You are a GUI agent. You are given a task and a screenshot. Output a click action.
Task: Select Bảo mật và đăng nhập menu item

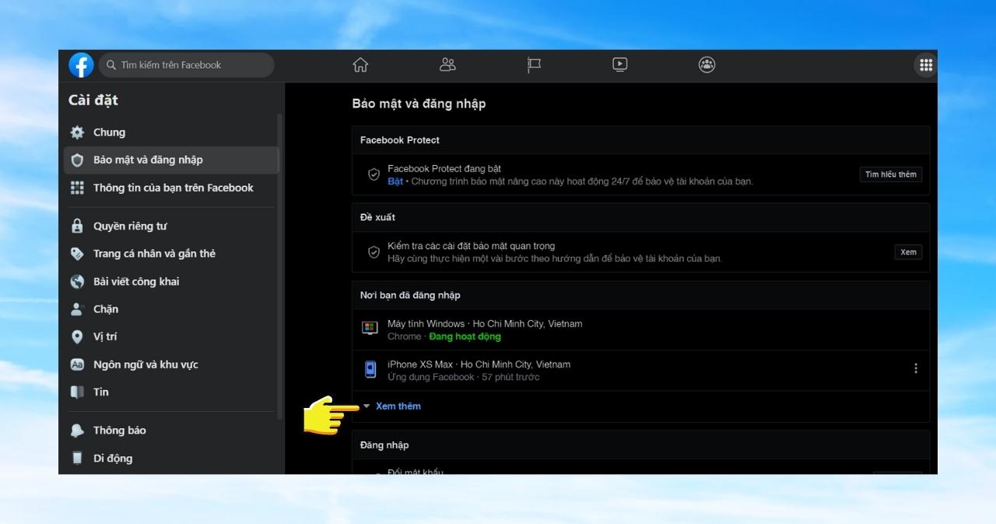click(x=170, y=160)
